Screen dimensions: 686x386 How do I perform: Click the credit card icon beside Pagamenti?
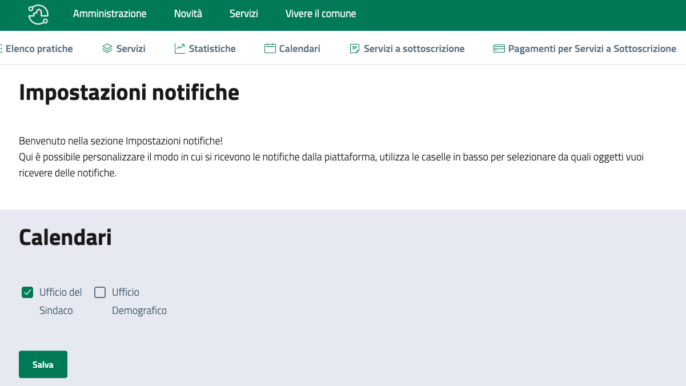pos(499,49)
